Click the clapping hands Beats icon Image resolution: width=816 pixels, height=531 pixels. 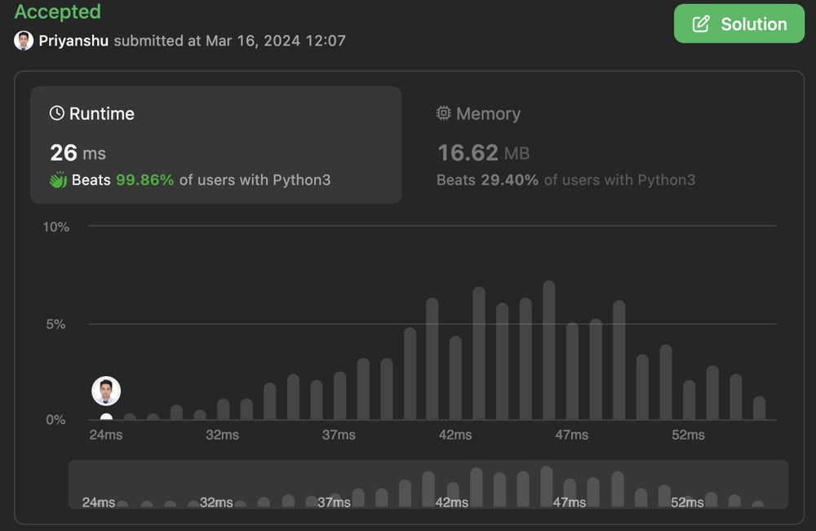click(x=58, y=179)
